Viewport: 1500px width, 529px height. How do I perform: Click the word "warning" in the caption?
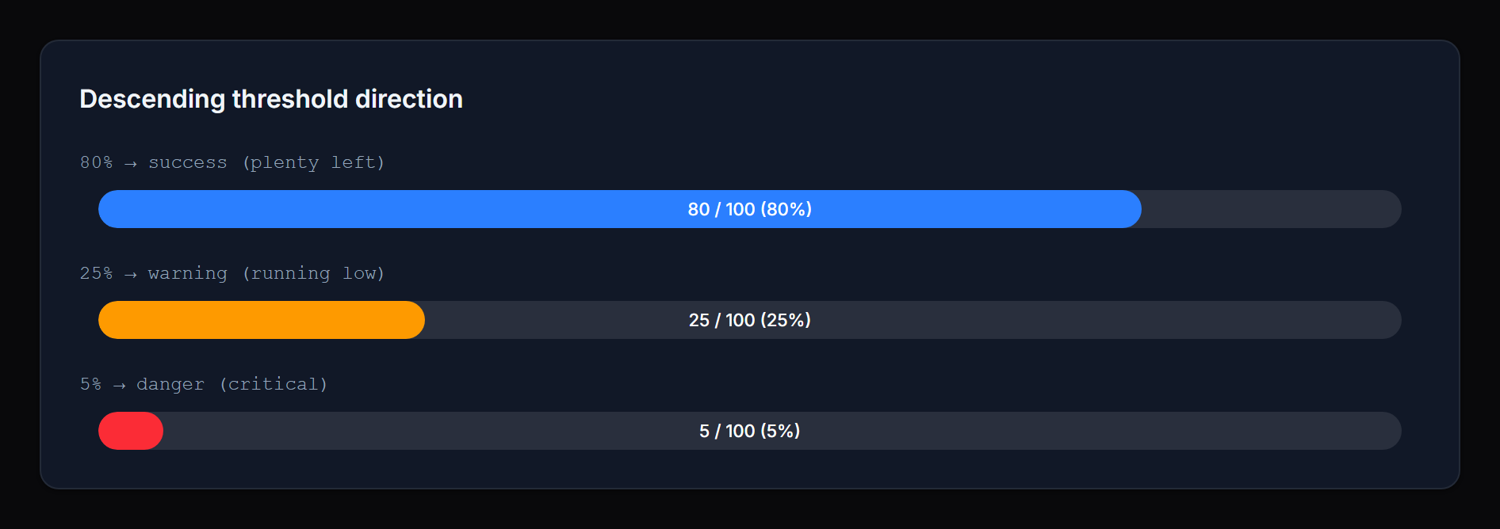[x=187, y=273]
